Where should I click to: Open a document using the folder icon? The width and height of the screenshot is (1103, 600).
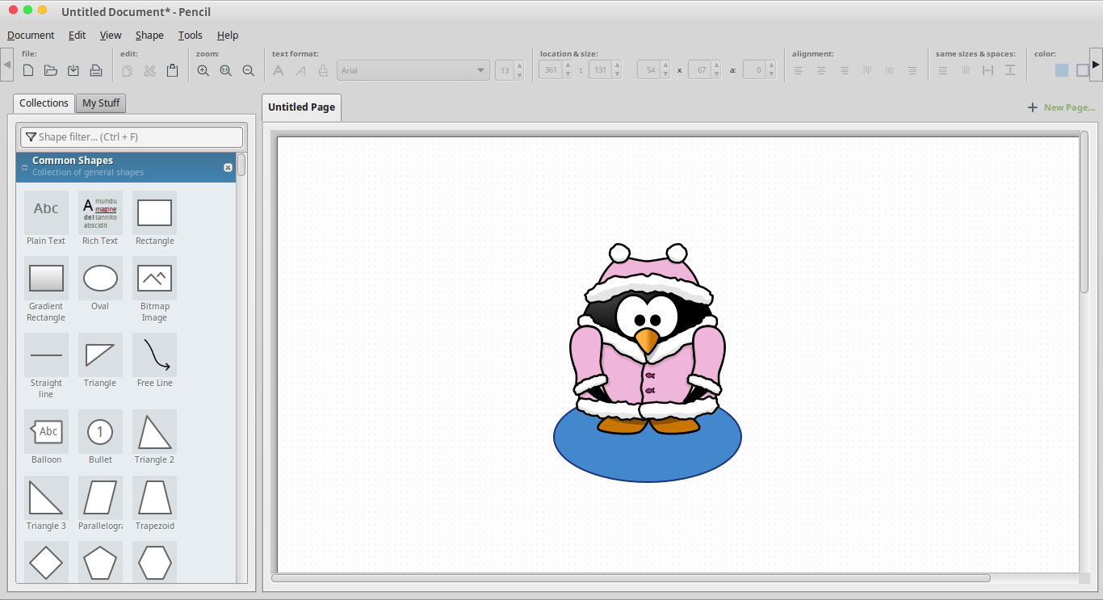51,71
